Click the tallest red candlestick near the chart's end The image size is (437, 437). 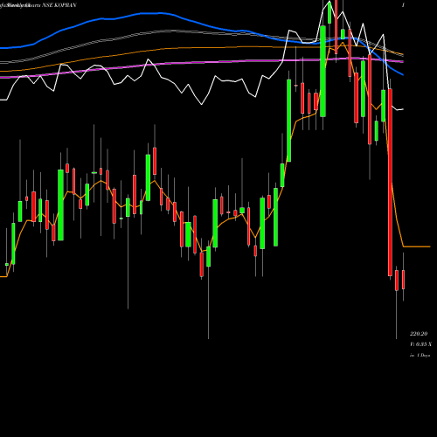pyautogui.click(x=390, y=183)
